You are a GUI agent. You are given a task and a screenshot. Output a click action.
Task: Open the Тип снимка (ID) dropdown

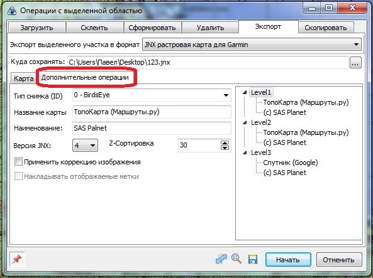tap(152, 95)
